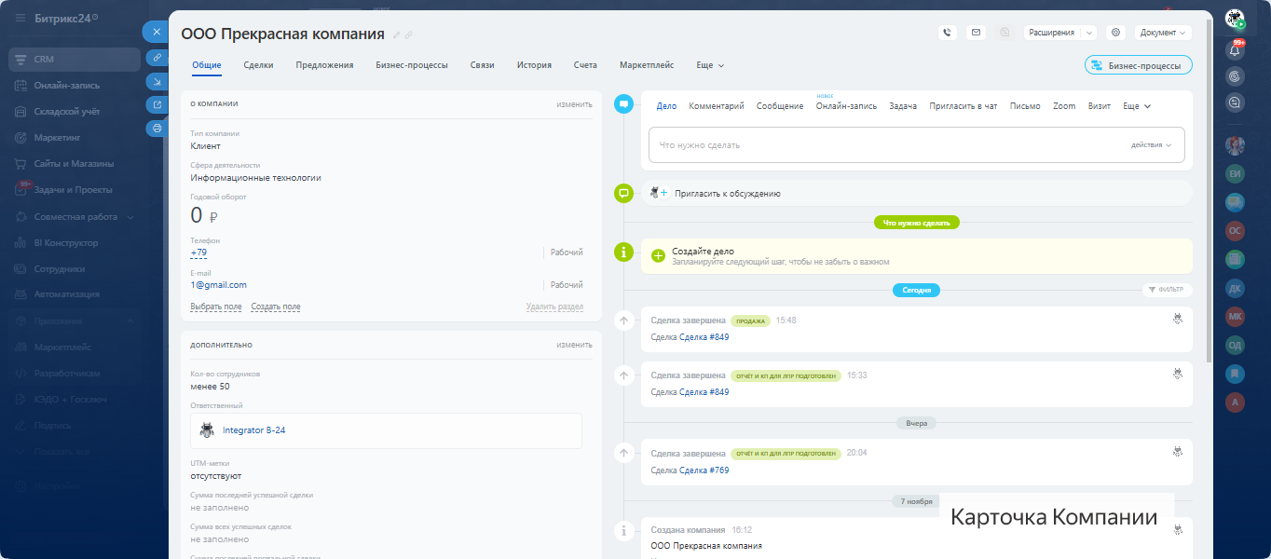
Task: Click the envelope email icon in header
Action: 976,33
